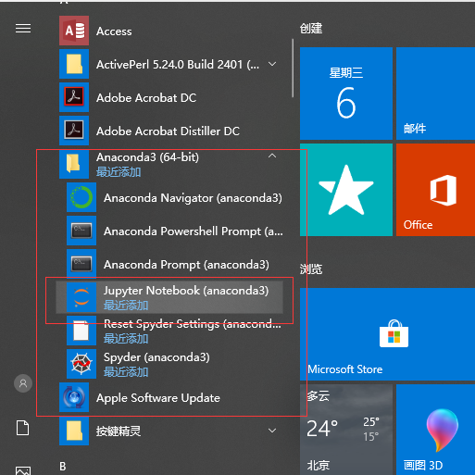The width and height of the screenshot is (475, 475).
Task: Click the B letter section header
Action: (63, 467)
